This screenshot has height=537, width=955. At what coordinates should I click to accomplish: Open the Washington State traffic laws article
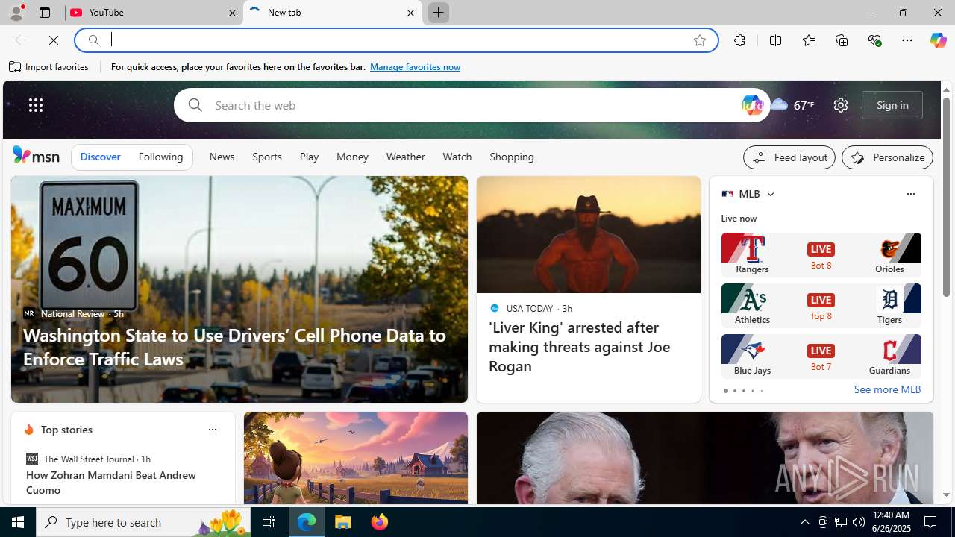tap(234, 347)
